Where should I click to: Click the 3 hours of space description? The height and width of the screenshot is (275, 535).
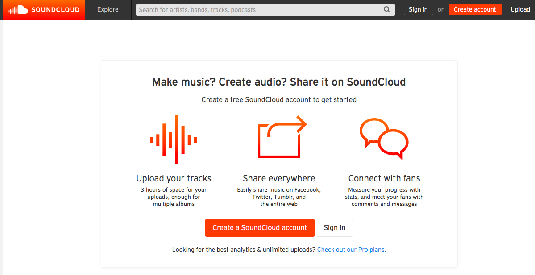pos(174,197)
